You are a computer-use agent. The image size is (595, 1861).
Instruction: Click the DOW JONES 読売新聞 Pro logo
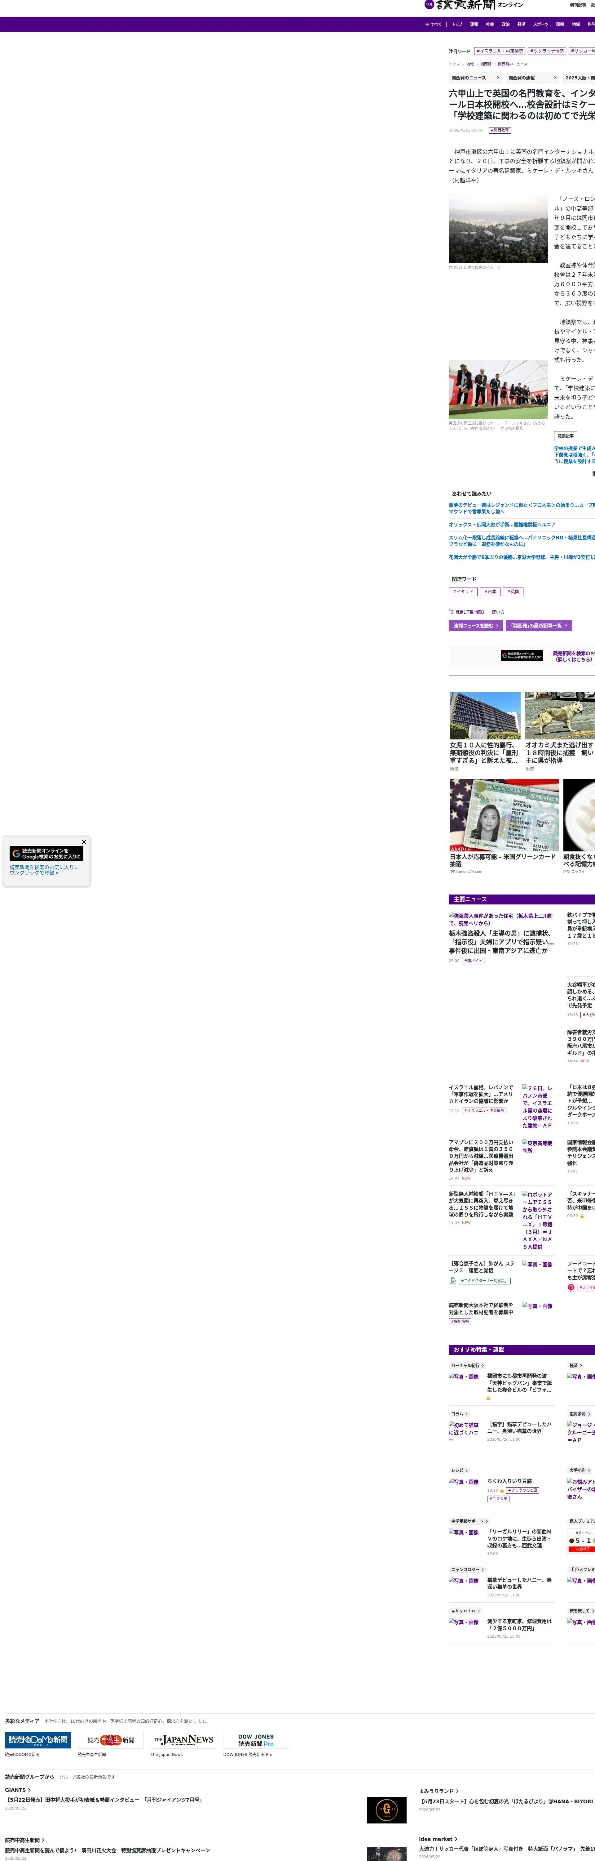pyautogui.click(x=256, y=1740)
